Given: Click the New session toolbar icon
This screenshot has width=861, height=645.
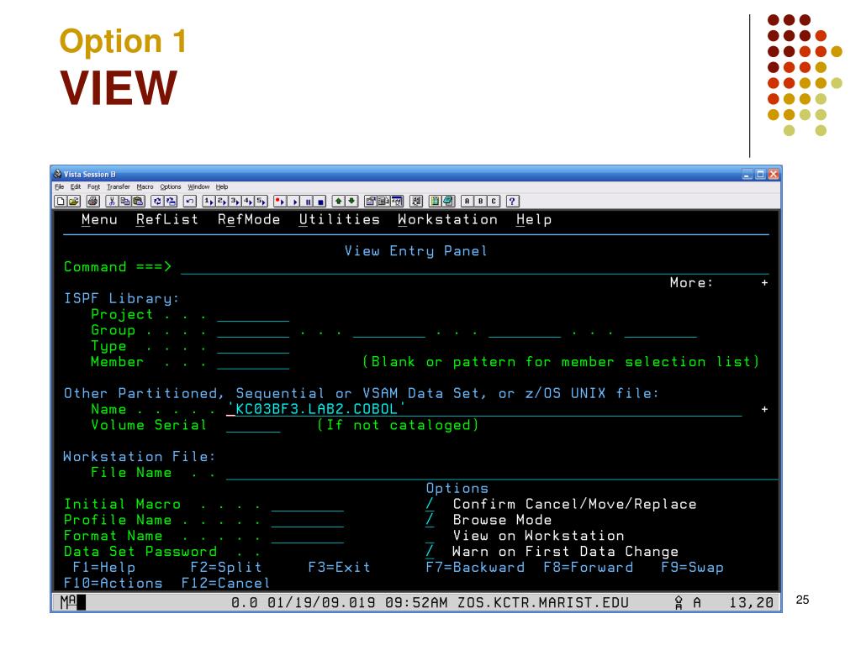Looking at the screenshot, I should tap(61, 202).
